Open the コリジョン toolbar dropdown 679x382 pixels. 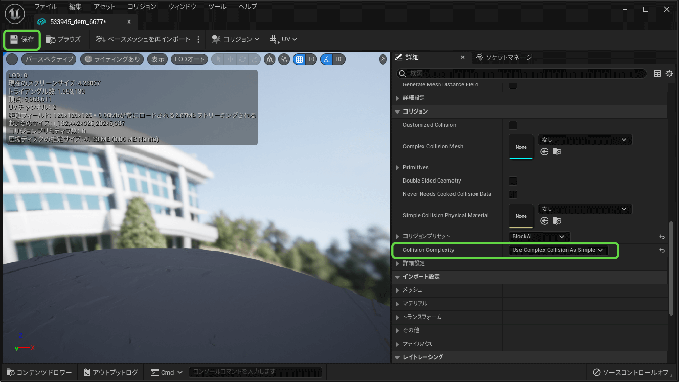(x=235, y=39)
